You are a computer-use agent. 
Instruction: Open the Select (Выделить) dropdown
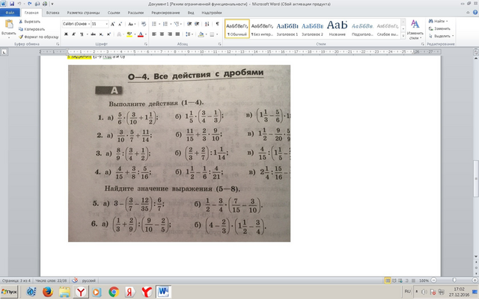(x=441, y=36)
